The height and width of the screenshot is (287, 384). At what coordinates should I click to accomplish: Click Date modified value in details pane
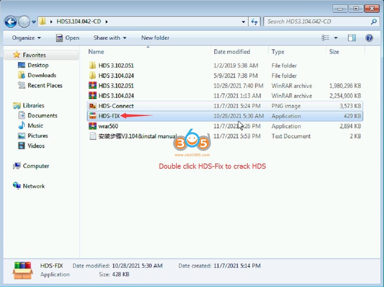137,266
